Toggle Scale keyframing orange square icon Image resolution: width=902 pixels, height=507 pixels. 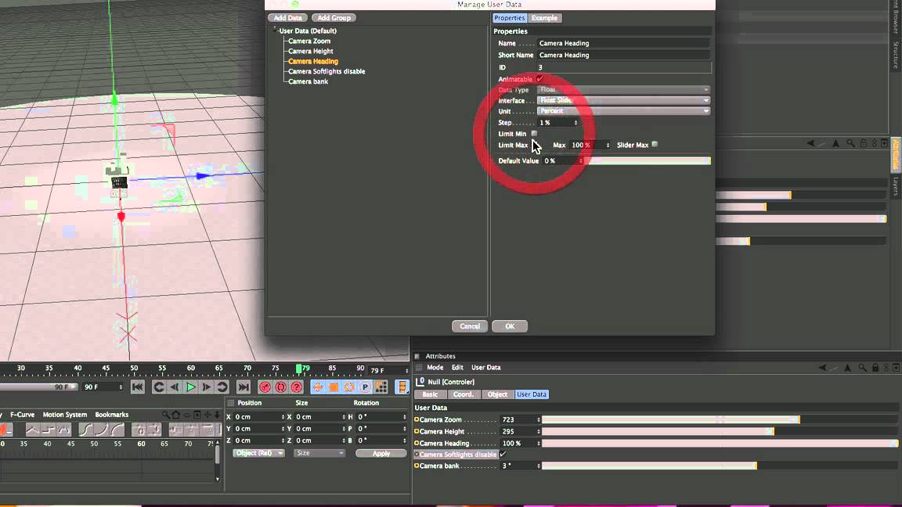click(x=334, y=387)
